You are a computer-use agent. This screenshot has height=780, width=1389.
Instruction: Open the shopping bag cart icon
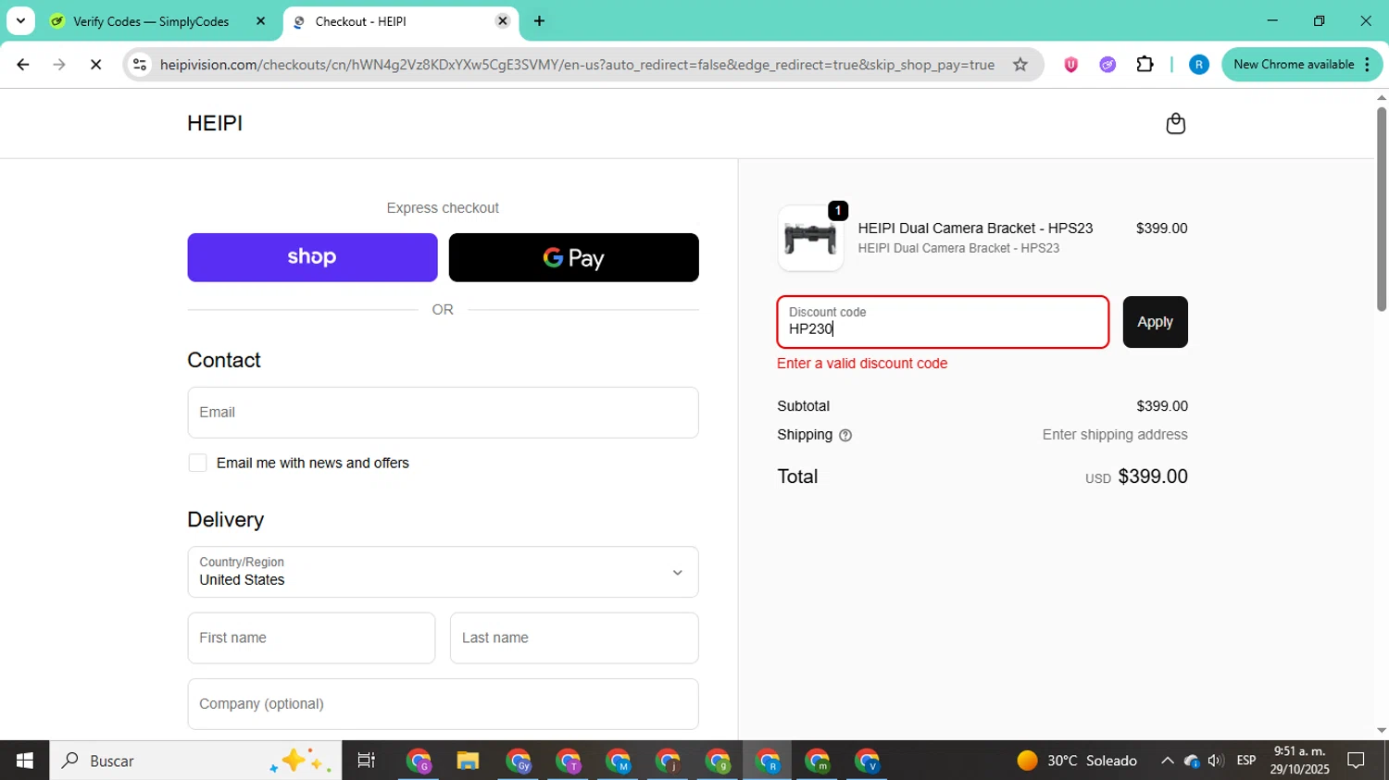point(1175,123)
